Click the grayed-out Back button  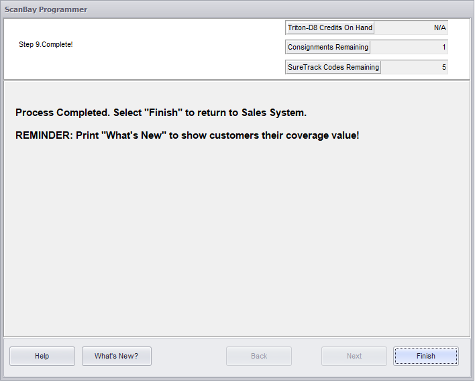click(x=259, y=356)
